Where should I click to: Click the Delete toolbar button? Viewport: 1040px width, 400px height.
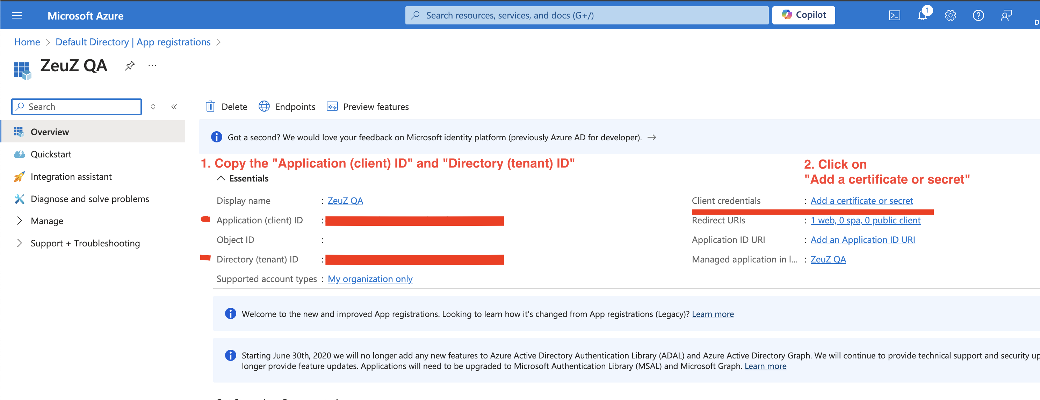226,106
